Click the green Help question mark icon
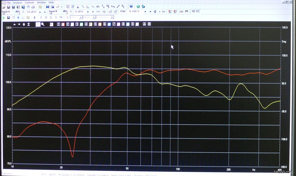 point(138,7)
